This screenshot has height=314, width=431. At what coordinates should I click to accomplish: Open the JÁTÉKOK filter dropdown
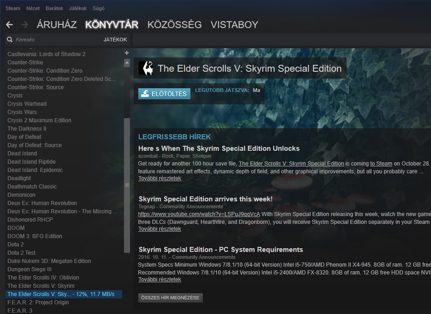pyautogui.click(x=115, y=40)
